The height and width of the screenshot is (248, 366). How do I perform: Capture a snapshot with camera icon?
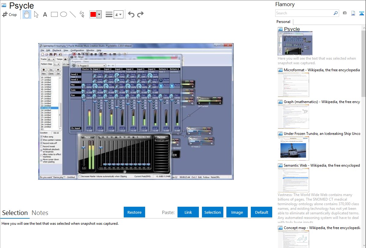pos(345,13)
